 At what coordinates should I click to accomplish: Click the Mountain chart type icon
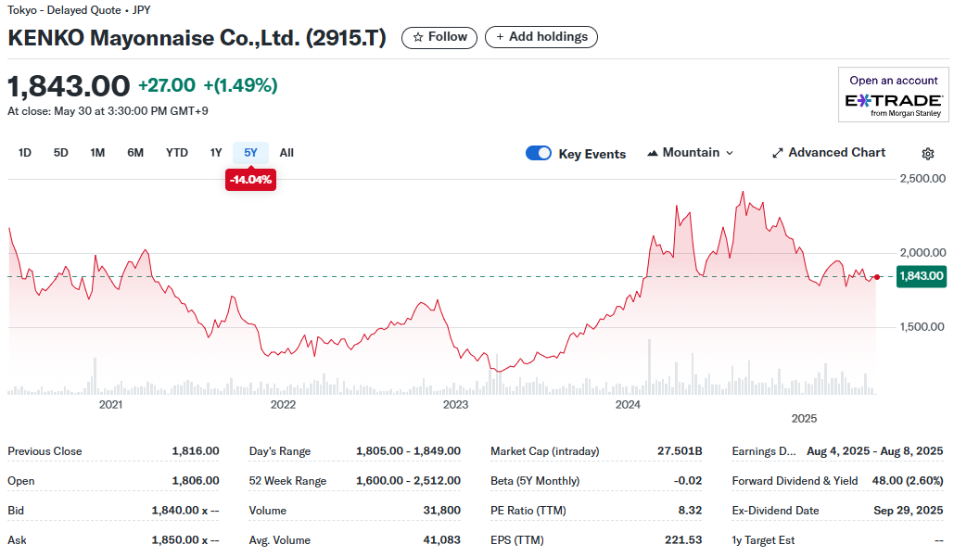point(653,153)
